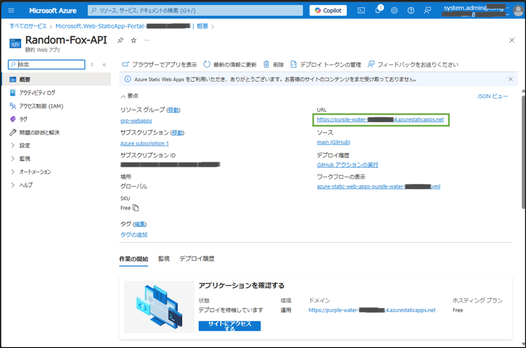Open Azure subscription 1
526x348 pixels.
coord(144,143)
